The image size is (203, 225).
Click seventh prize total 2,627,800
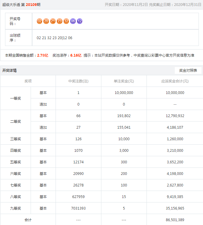click(x=175, y=185)
